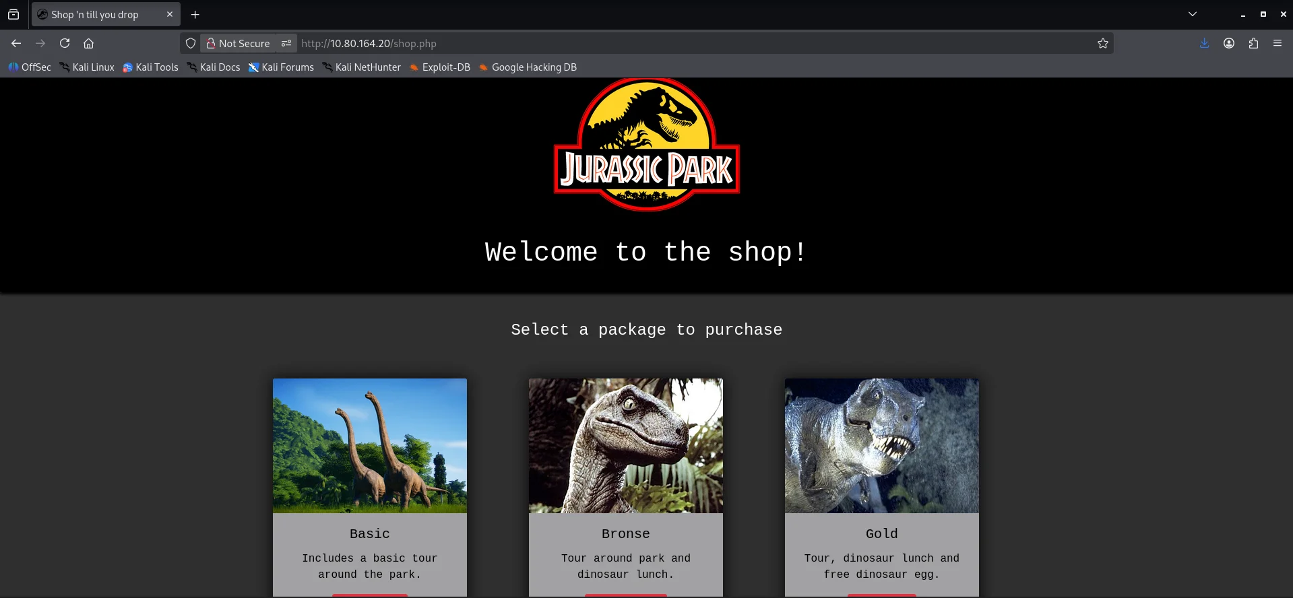Expand the list all tabs dropdown
The image size is (1293, 598).
1192,14
